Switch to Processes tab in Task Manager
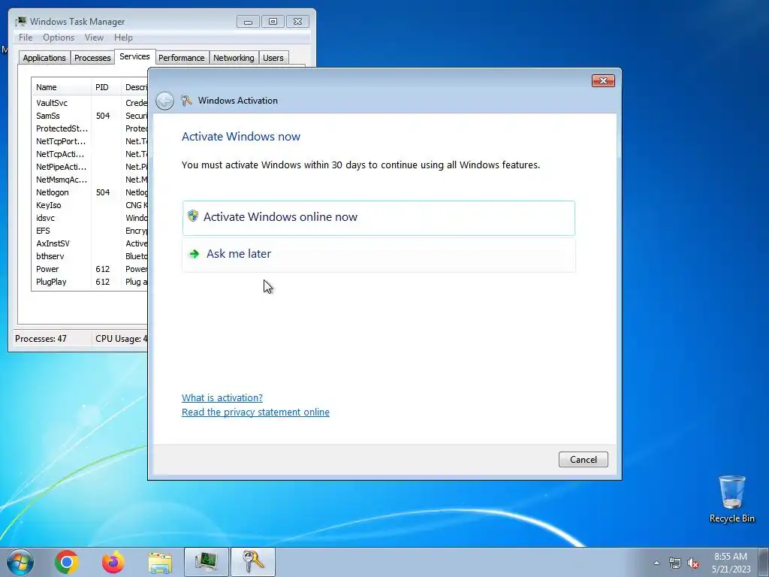This screenshot has width=769, height=577. [x=92, y=58]
